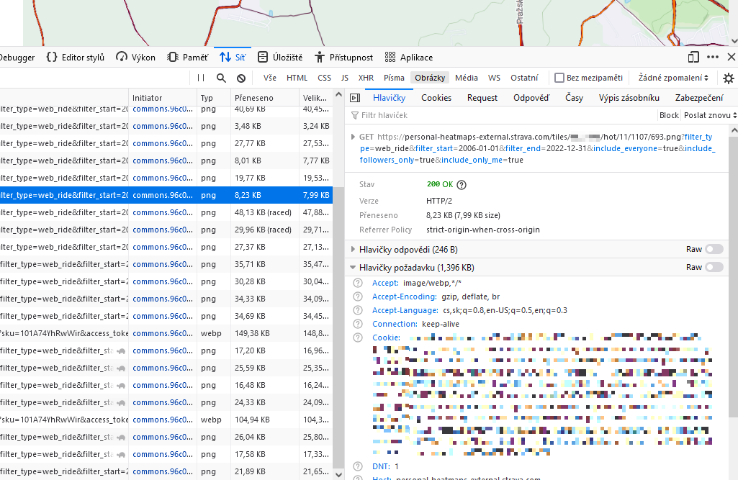Click the help icon next to 200 OK
This screenshot has height=480, width=738.
tap(462, 185)
